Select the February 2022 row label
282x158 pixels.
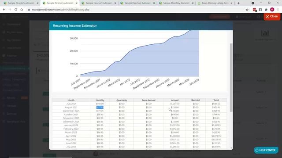point(71,129)
